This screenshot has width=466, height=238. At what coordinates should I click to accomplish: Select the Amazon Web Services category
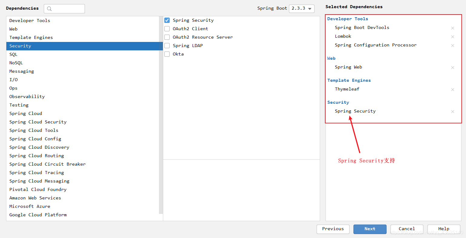tap(83, 198)
